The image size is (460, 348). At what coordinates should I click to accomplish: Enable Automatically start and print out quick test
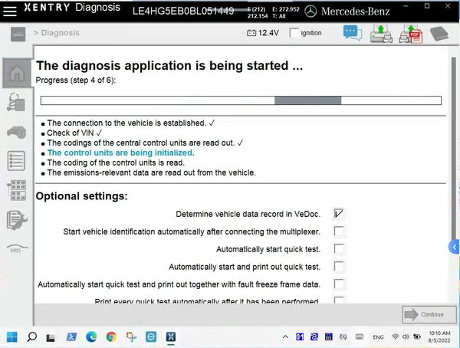339,267
